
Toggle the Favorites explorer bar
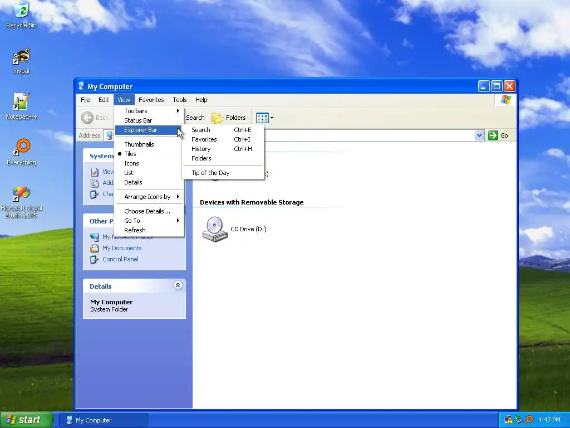(223, 139)
